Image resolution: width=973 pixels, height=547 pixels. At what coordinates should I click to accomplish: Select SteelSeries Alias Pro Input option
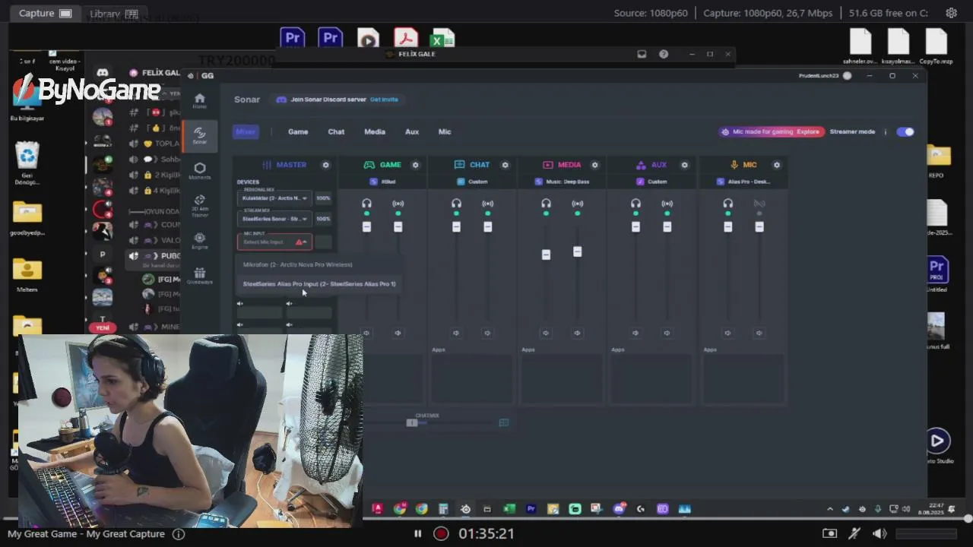[x=319, y=284]
